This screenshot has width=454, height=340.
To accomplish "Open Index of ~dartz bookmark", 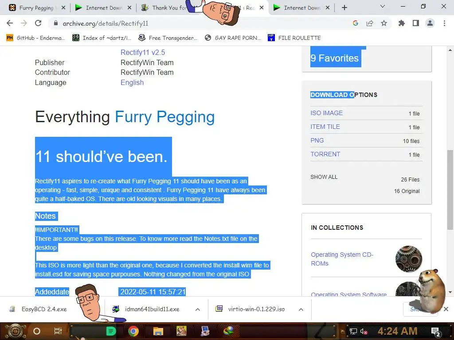I will pyautogui.click(x=102, y=38).
